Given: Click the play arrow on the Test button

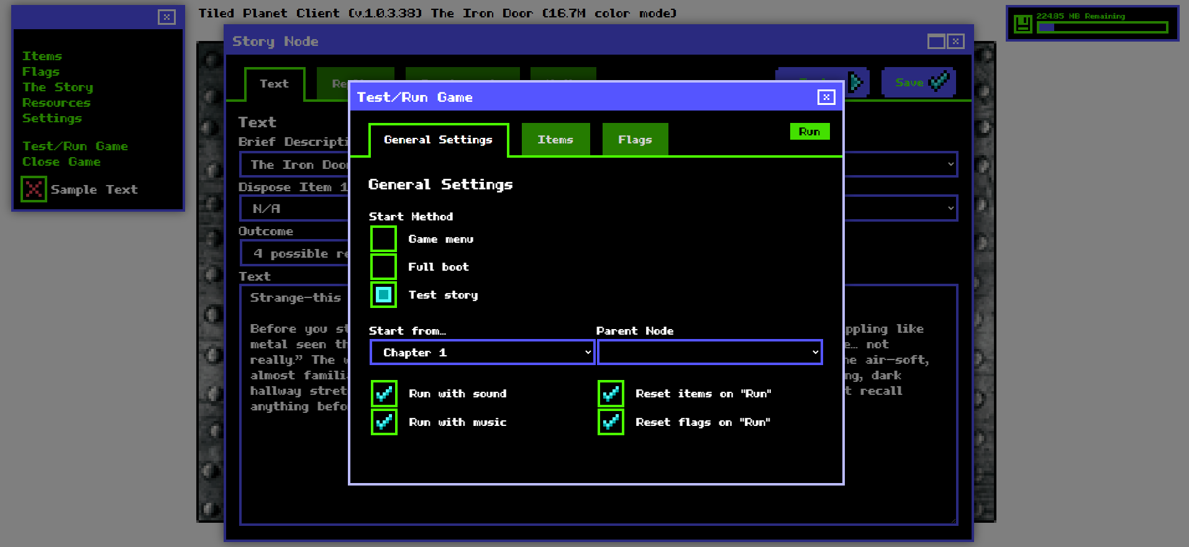Looking at the screenshot, I should pyautogui.click(x=857, y=83).
